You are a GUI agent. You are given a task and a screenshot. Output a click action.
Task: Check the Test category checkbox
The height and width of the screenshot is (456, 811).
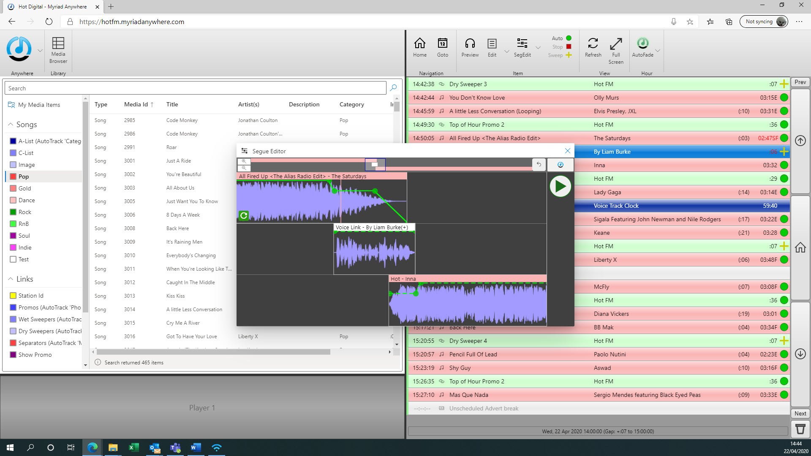pyautogui.click(x=13, y=259)
